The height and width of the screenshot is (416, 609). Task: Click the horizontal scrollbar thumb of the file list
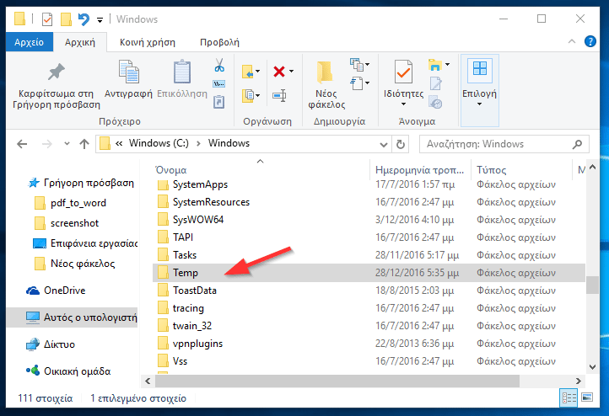(337, 381)
